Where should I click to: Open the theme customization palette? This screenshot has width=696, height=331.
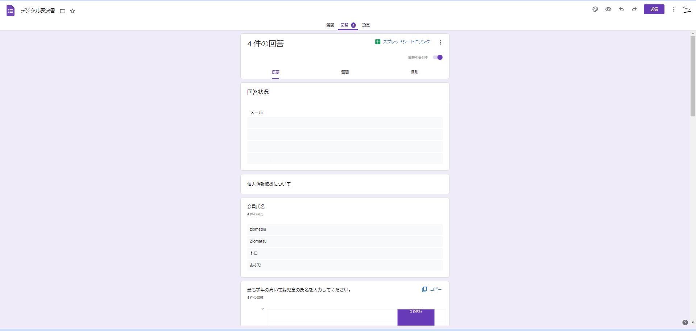click(595, 9)
